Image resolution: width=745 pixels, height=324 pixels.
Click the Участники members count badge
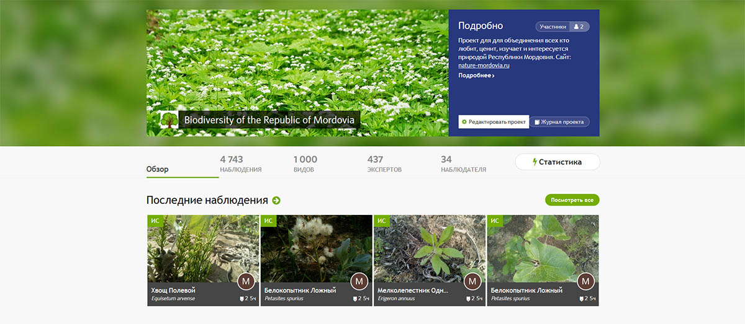tap(562, 27)
